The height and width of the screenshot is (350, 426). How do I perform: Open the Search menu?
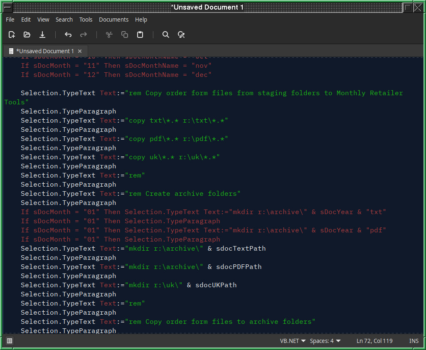pos(64,20)
